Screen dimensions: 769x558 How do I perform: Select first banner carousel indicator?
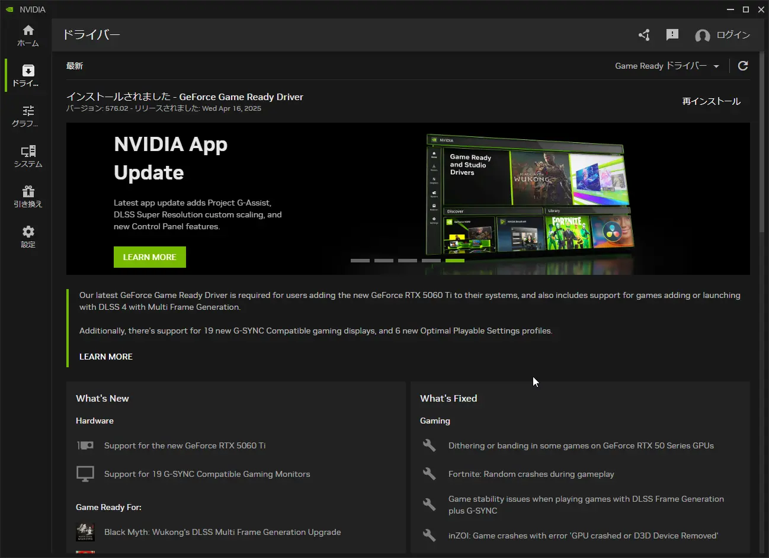tap(360, 261)
